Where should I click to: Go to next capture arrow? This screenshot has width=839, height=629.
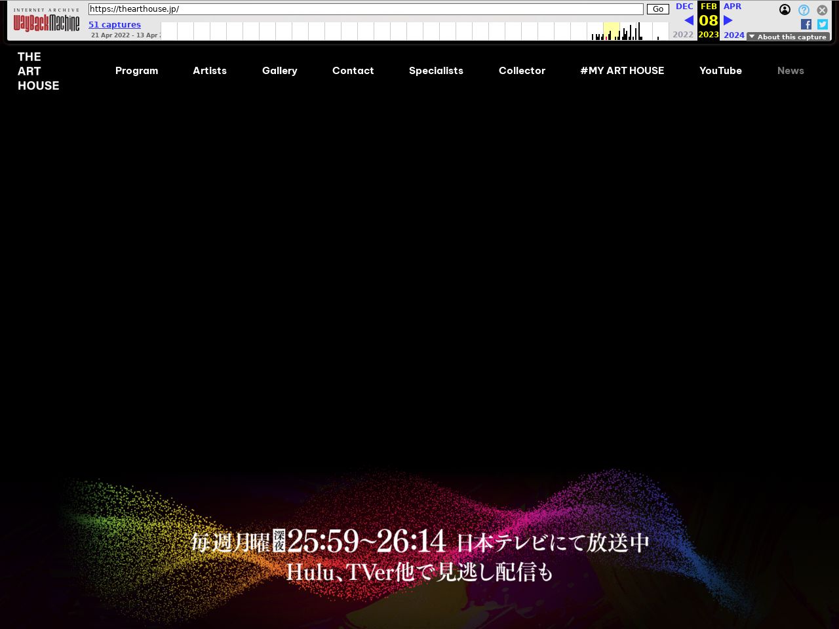pos(728,20)
